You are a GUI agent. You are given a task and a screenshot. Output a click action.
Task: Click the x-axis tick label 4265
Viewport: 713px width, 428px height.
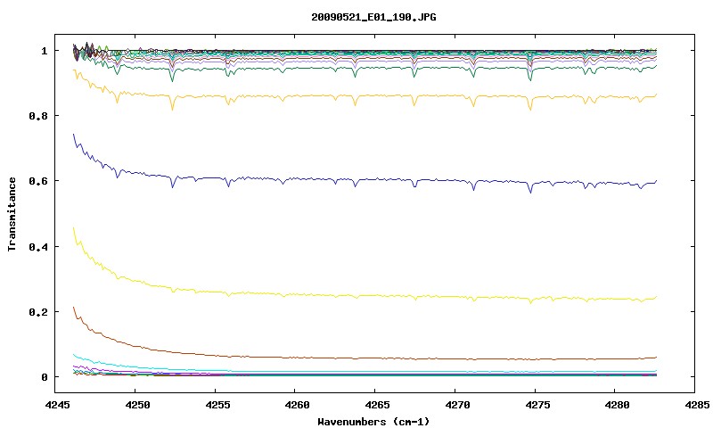click(375, 405)
